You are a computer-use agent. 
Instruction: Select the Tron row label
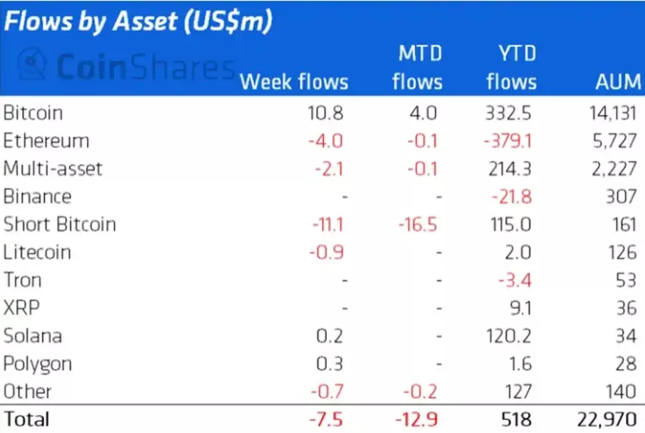[x=23, y=280]
